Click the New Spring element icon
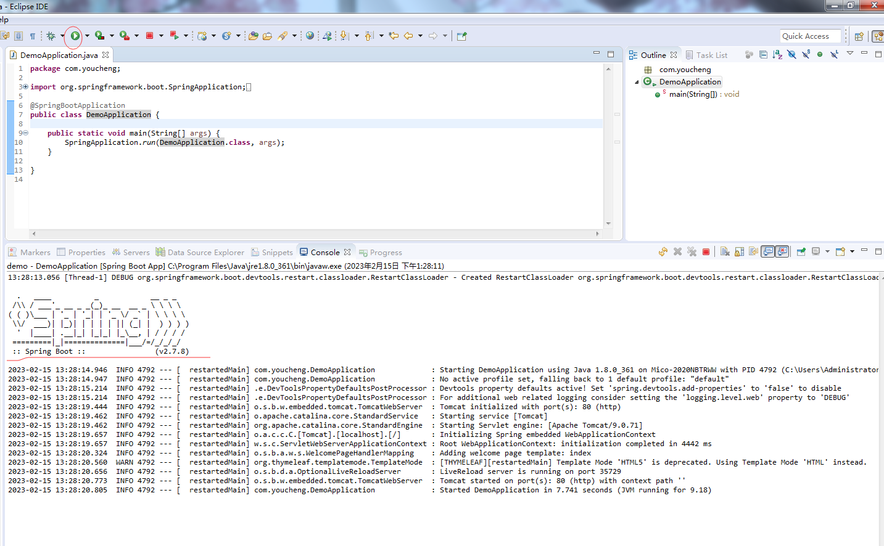Viewport: 884px width, 546px height. (226, 36)
